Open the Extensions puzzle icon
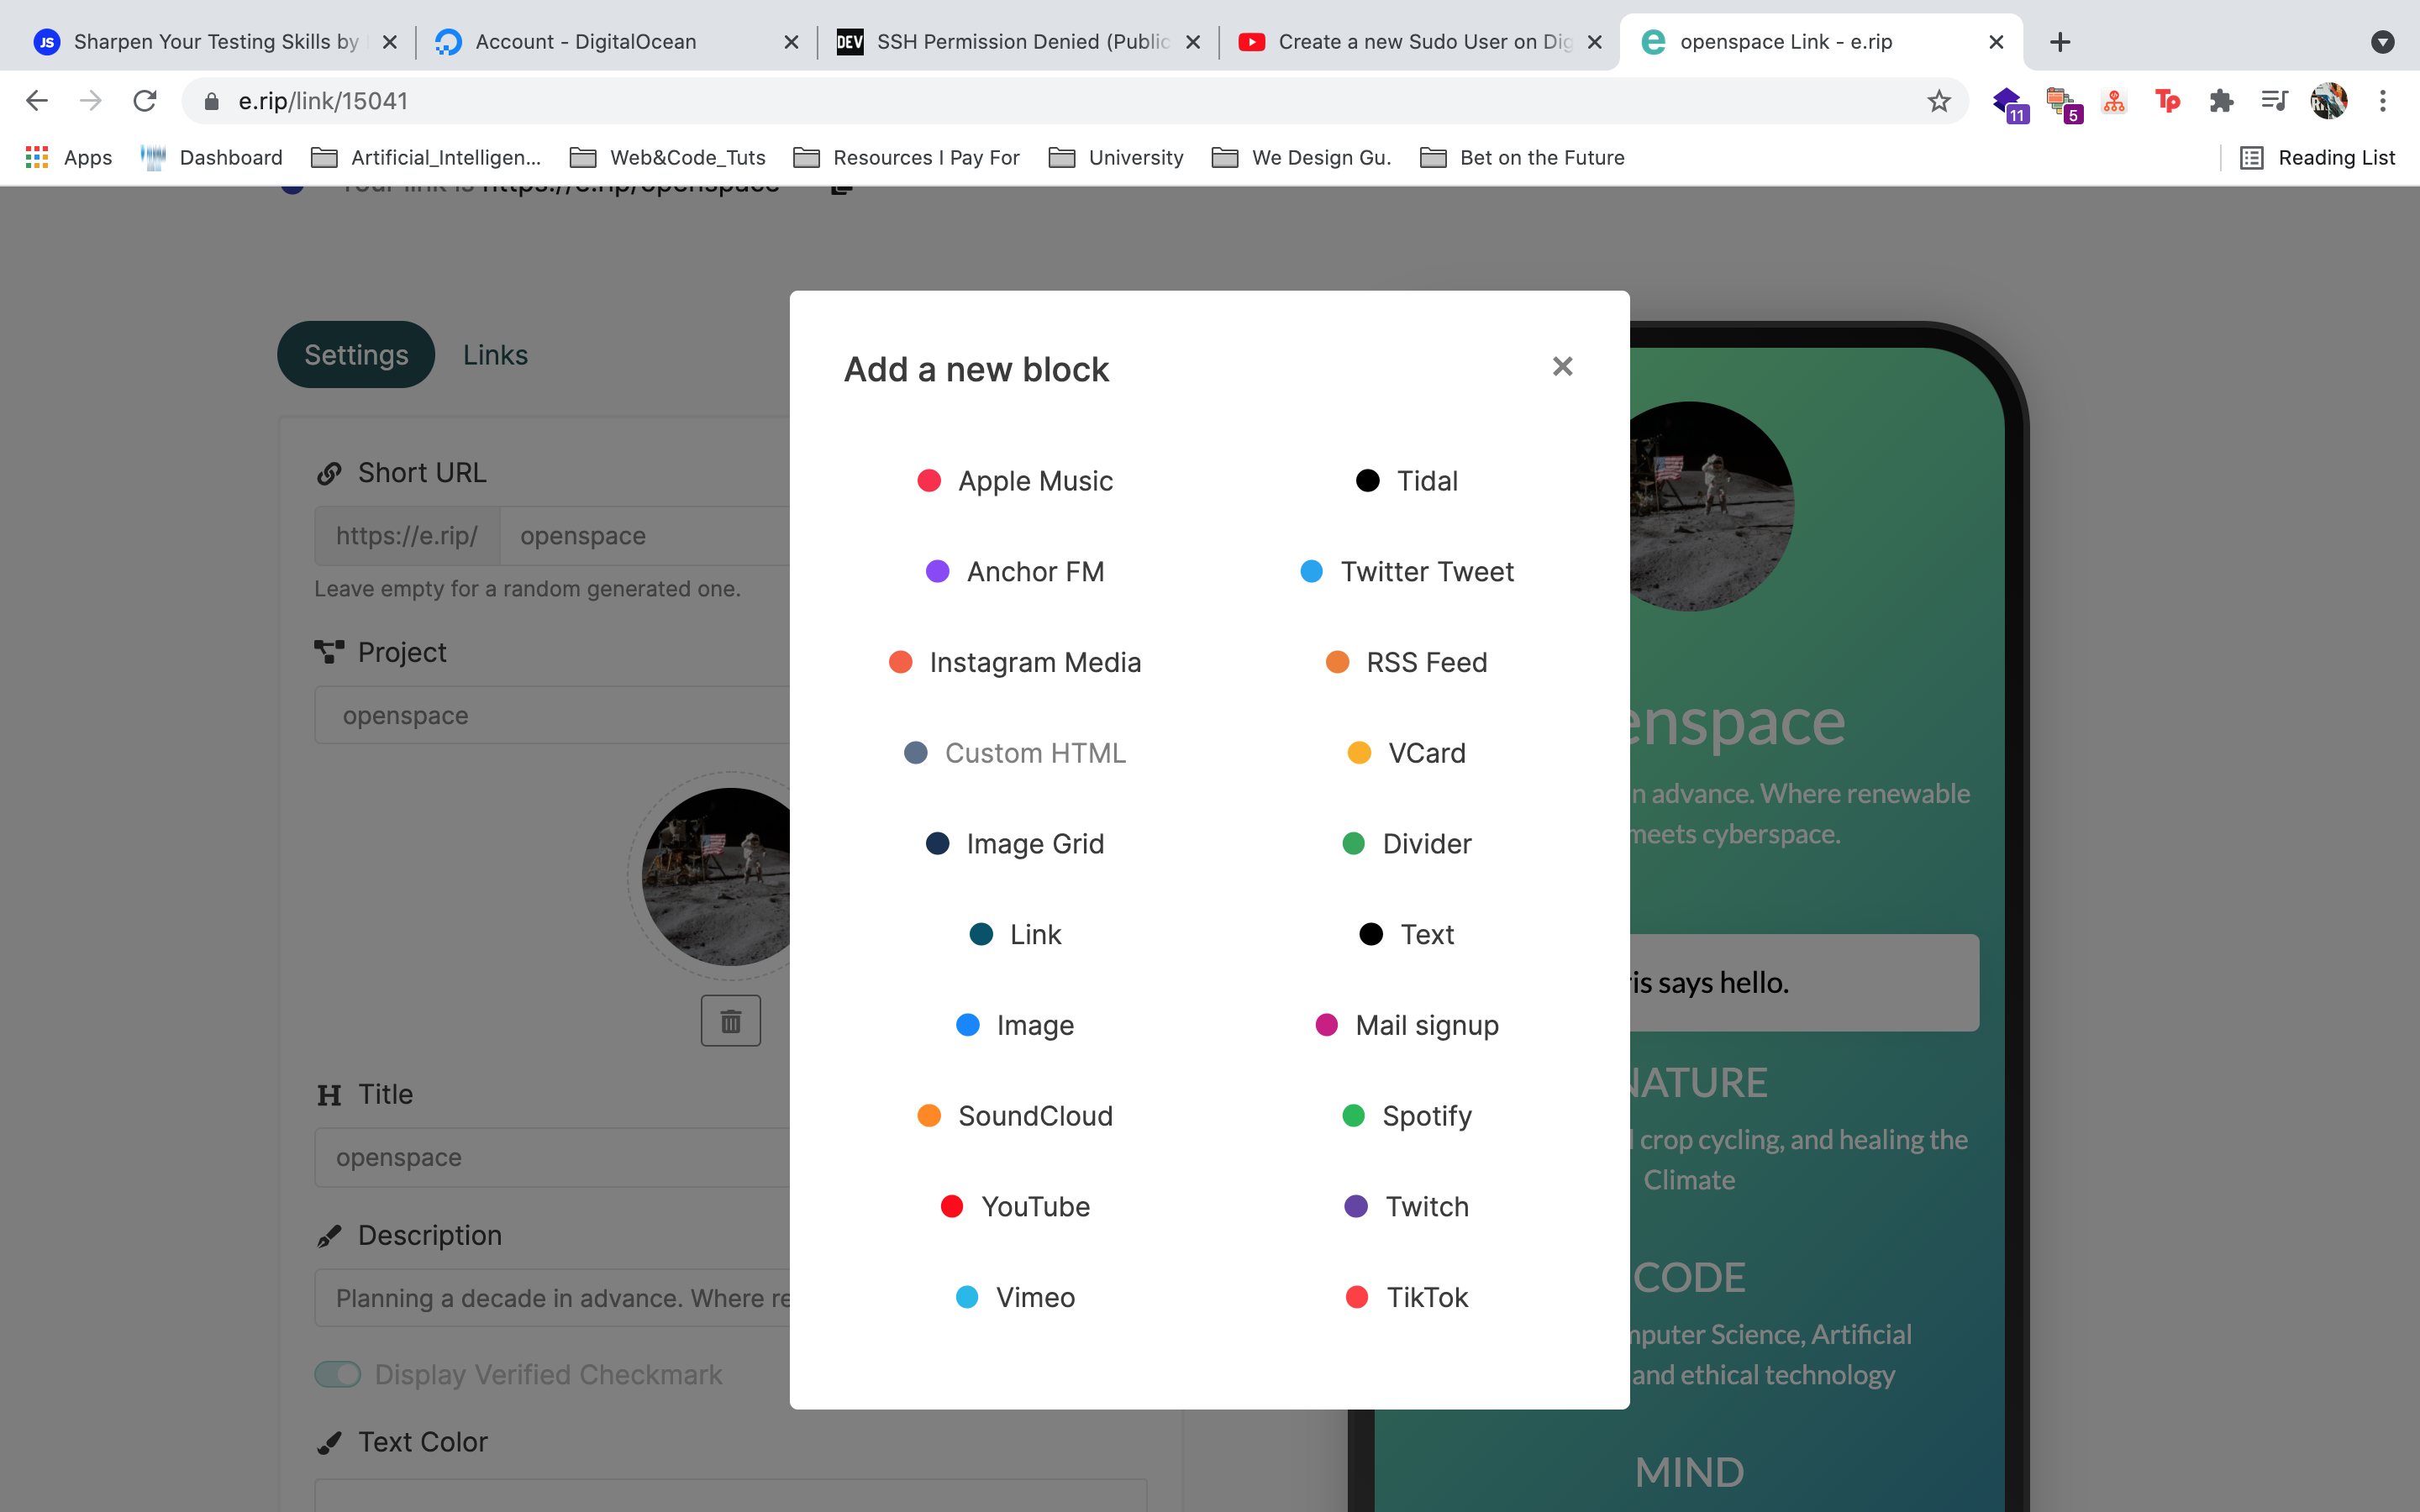The width and height of the screenshot is (2420, 1512). [2221, 101]
